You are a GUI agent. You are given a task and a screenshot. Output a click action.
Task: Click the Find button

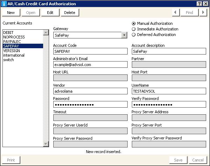pos(189,13)
